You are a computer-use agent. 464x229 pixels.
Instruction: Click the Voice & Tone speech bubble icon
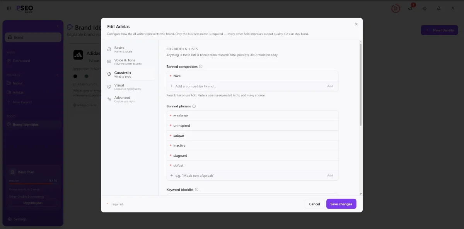[x=109, y=62]
